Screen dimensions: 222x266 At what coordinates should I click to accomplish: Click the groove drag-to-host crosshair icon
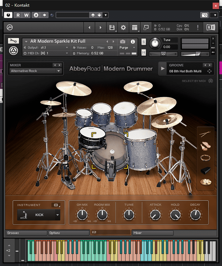[209, 71]
